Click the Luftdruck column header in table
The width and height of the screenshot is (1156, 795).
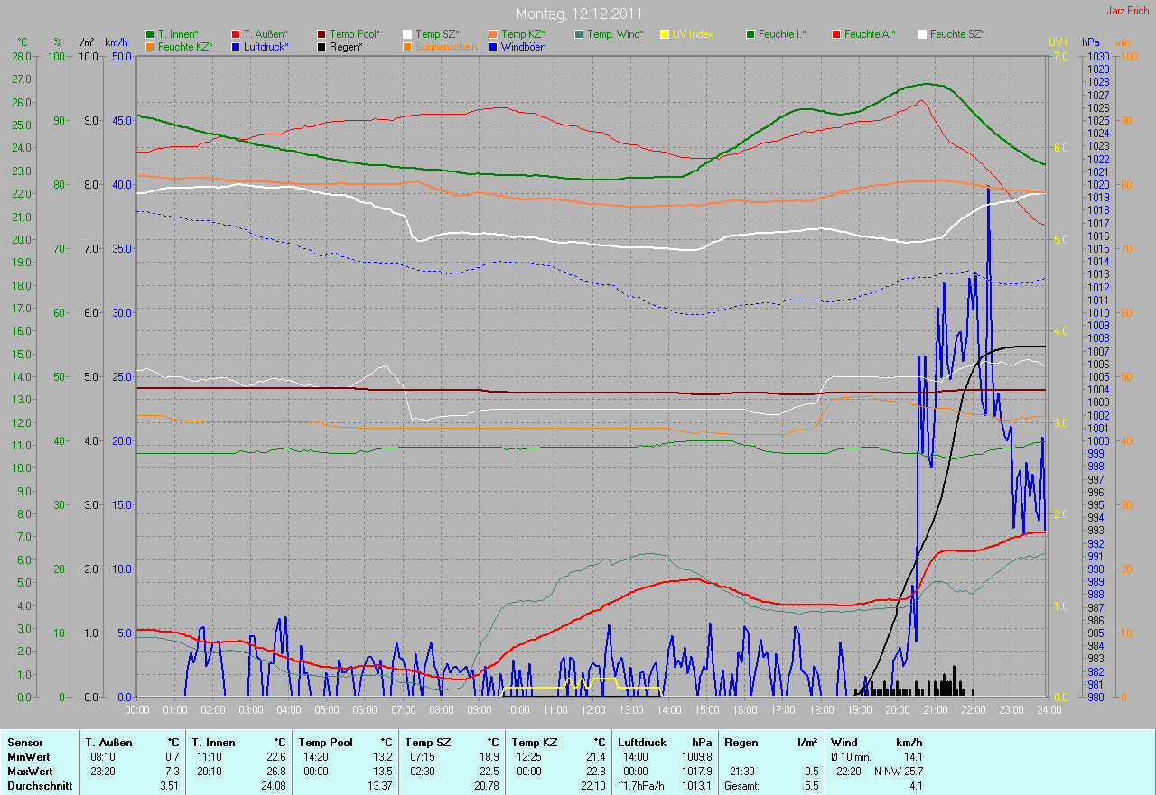[642, 743]
